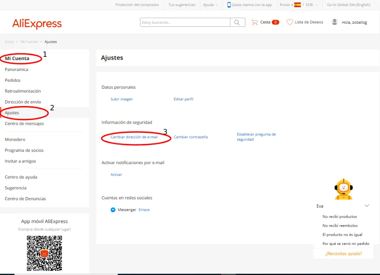This screenshot has width=380, height=275.
Task: Click Messenger Enlace link
Action: (144, 210)
